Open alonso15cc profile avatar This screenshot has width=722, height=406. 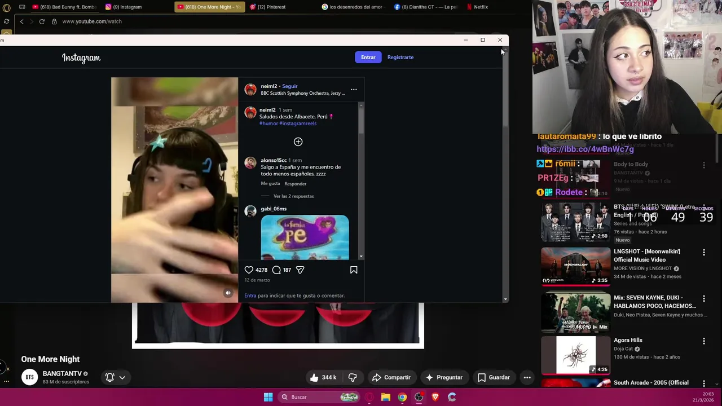pos(250,163)
